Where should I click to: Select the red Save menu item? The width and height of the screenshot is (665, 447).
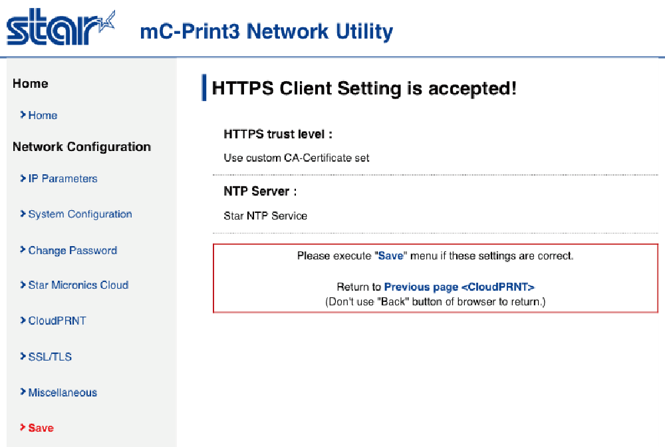41,428
